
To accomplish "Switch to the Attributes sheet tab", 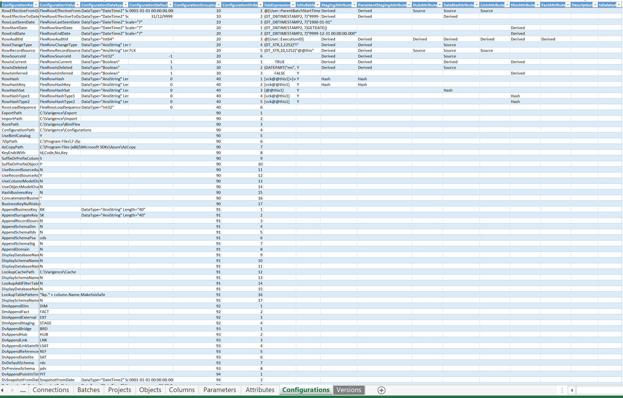I will [x=260, y=390].
